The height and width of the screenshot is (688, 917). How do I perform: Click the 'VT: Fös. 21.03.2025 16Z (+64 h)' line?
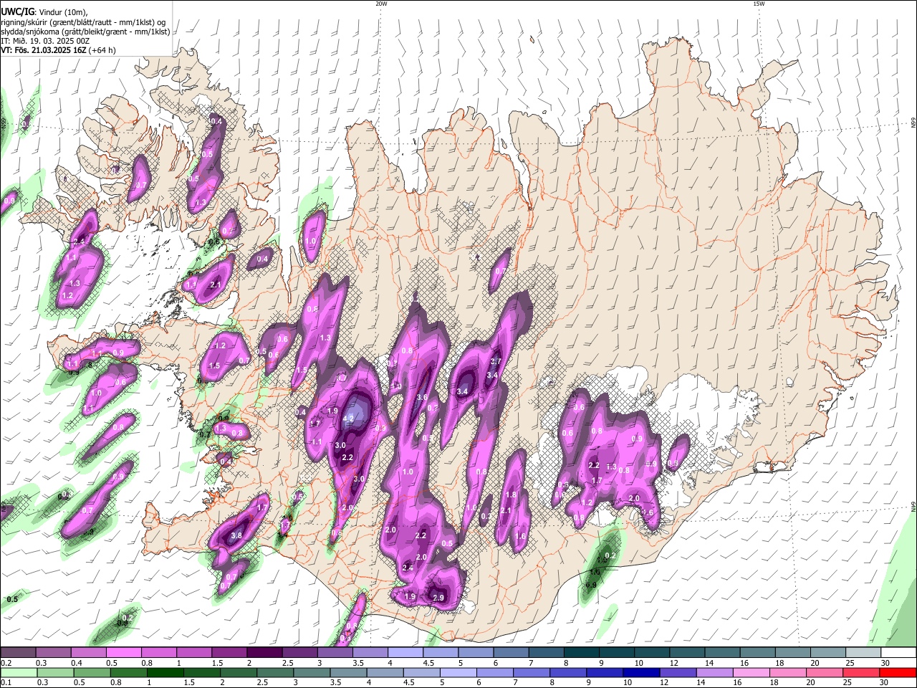(x=58, y=50)
